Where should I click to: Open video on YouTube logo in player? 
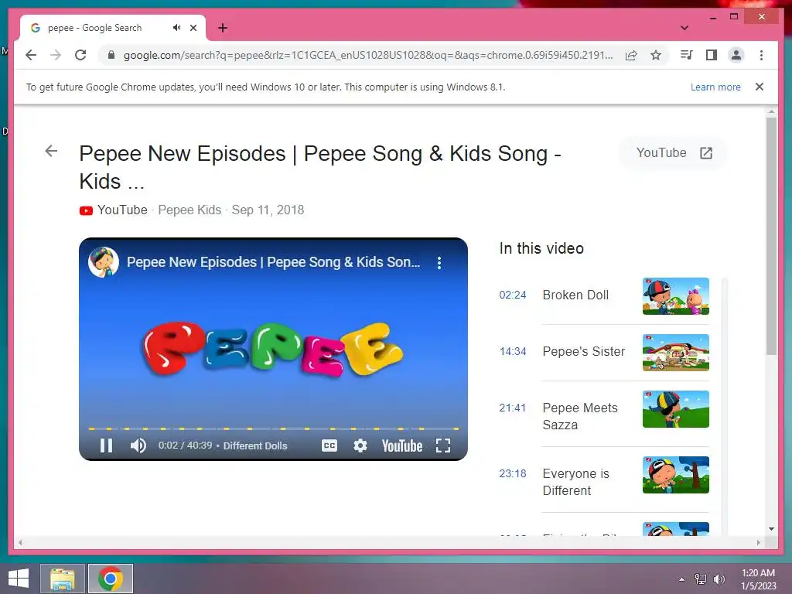point(402,446)
